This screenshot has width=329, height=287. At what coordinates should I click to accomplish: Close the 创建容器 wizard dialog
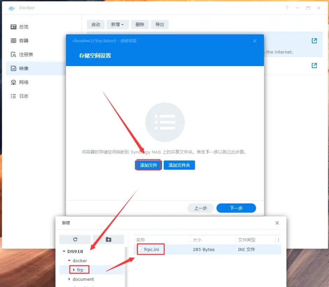[x=255, y=41]
